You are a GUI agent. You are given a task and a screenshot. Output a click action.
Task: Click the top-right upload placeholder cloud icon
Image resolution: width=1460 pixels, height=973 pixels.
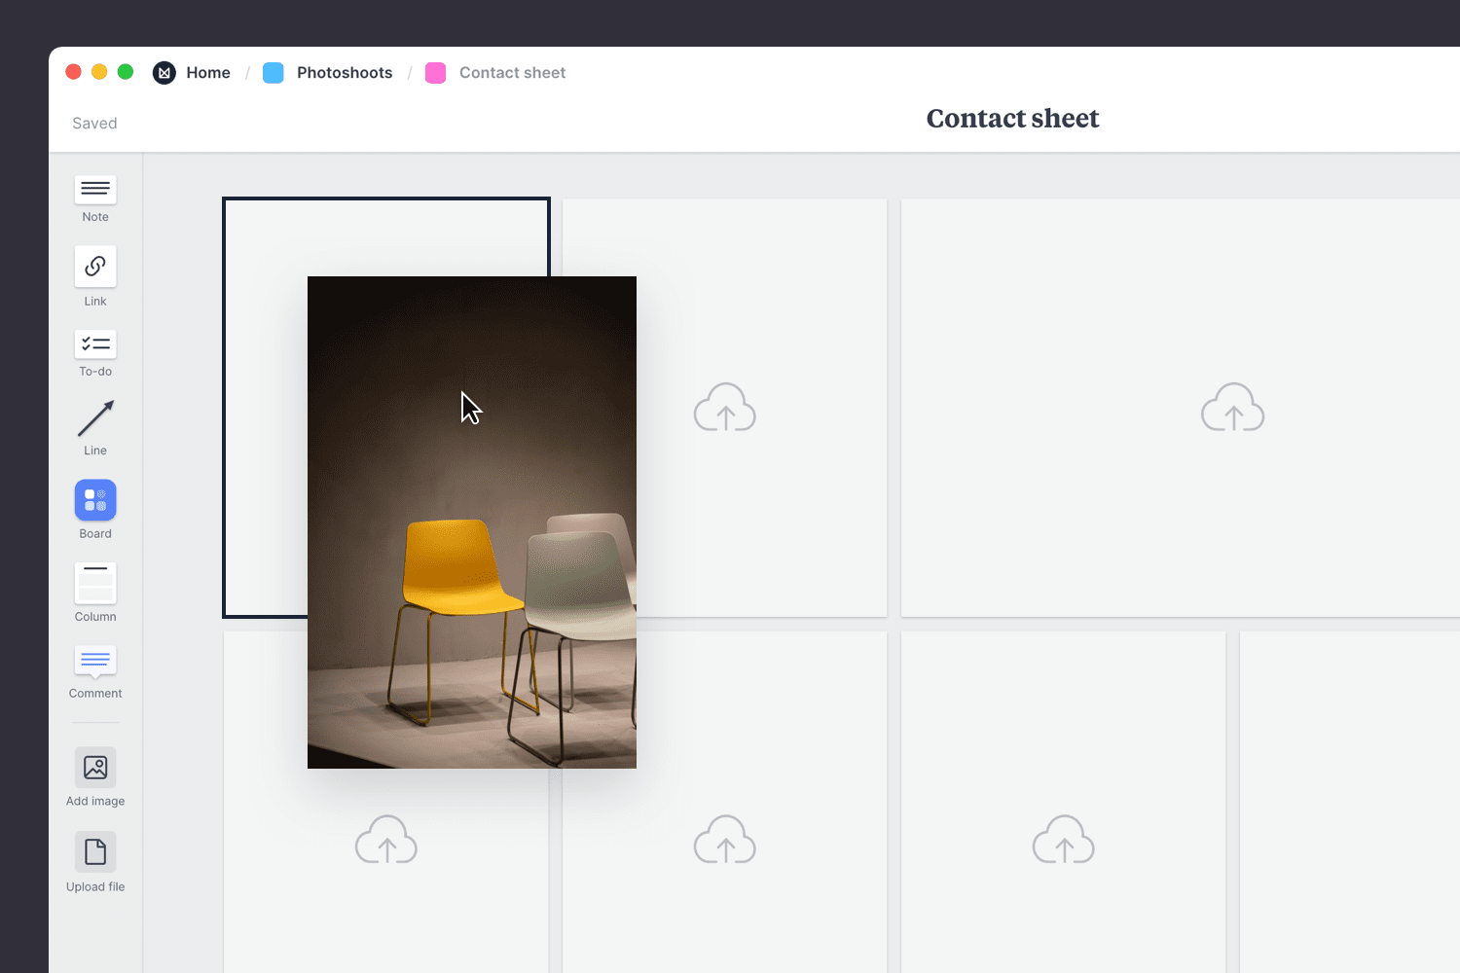coord(1232,407)
